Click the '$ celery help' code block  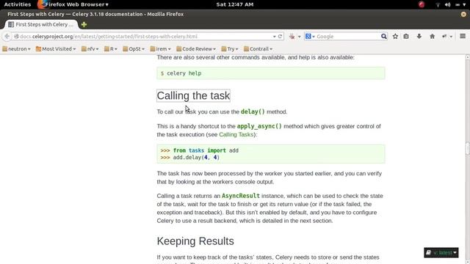271,73
